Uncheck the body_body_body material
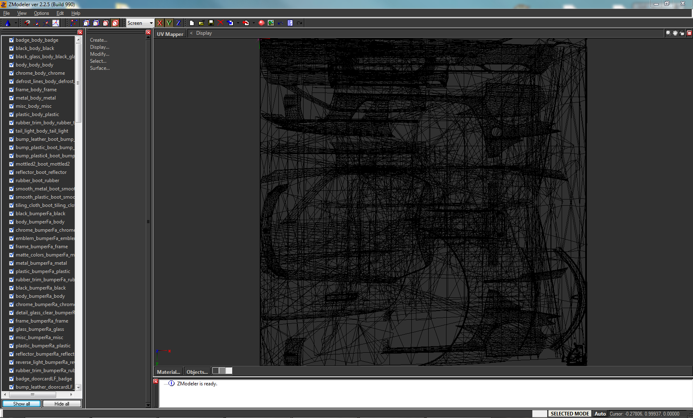 click(x=11, y=65)
